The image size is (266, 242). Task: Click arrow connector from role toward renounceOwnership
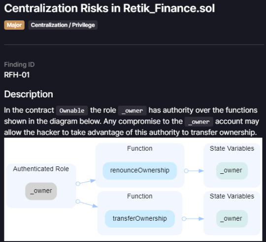point(86,182)
